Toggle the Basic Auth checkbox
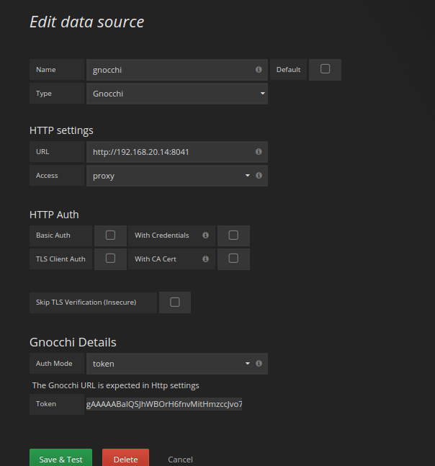435x466 pixels. point(110,235)
